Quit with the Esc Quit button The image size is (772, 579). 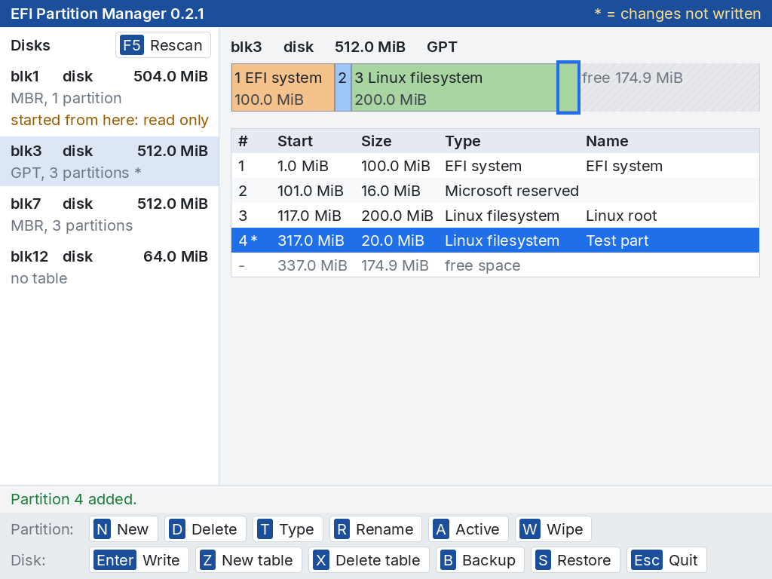pyautogui.click(x=666, y=560)
